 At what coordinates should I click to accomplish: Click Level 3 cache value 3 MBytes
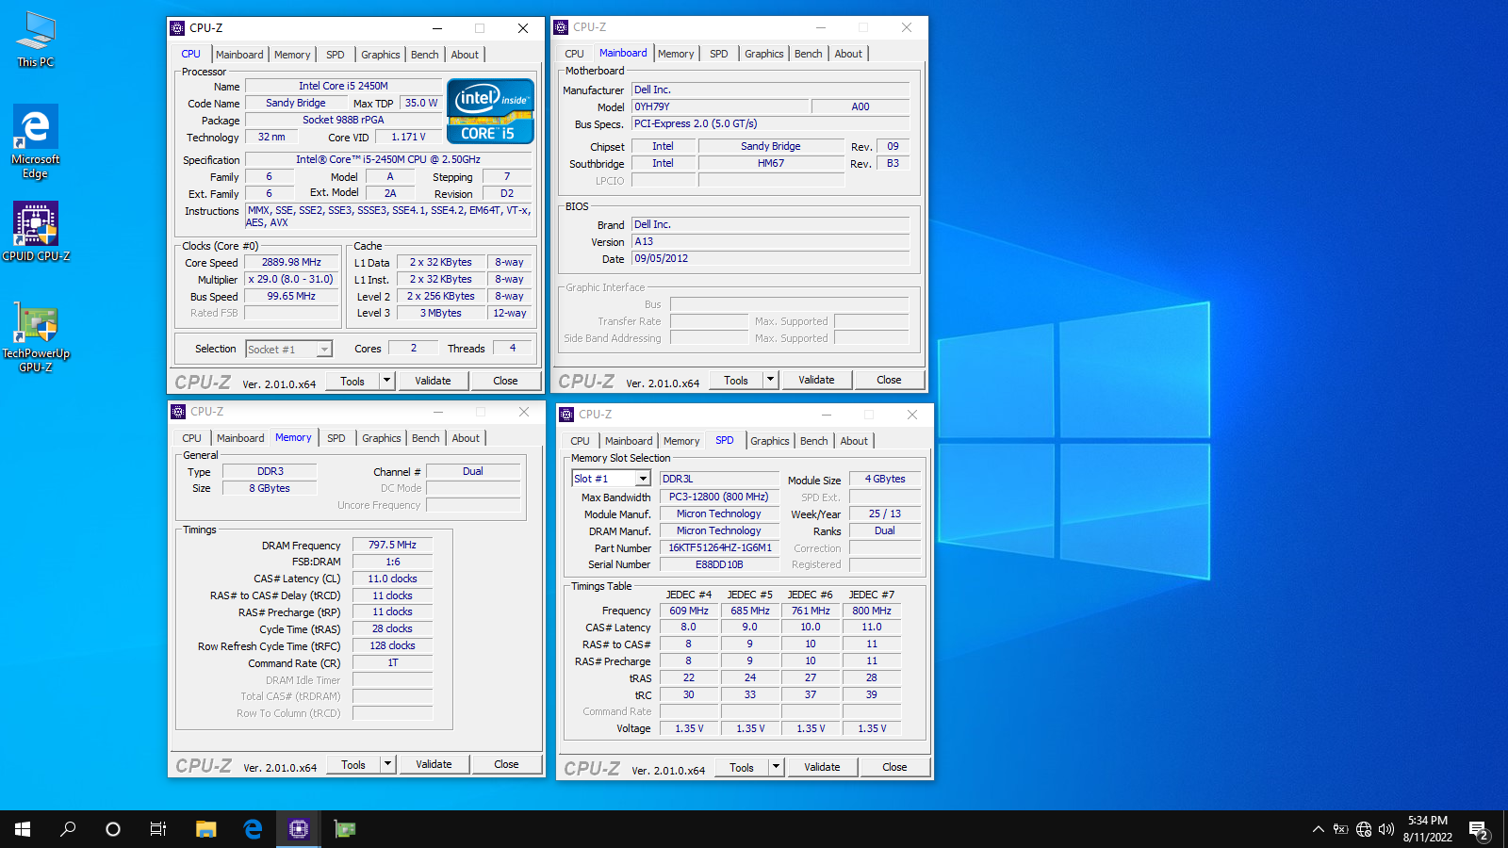click(441, 313)
